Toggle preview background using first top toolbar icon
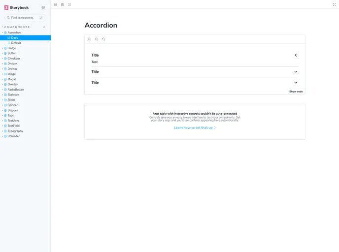 [56, 4]
